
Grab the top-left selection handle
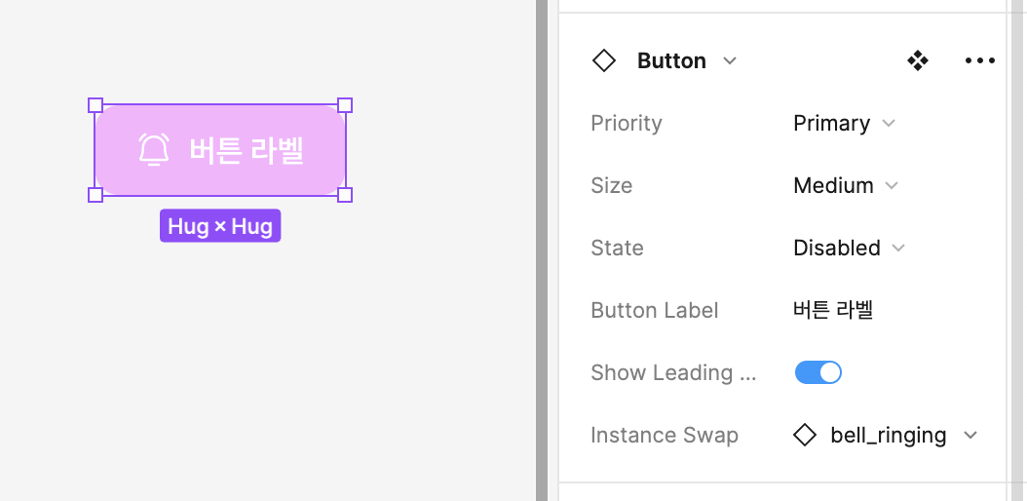pyautogui.click(x=95, y=105)
